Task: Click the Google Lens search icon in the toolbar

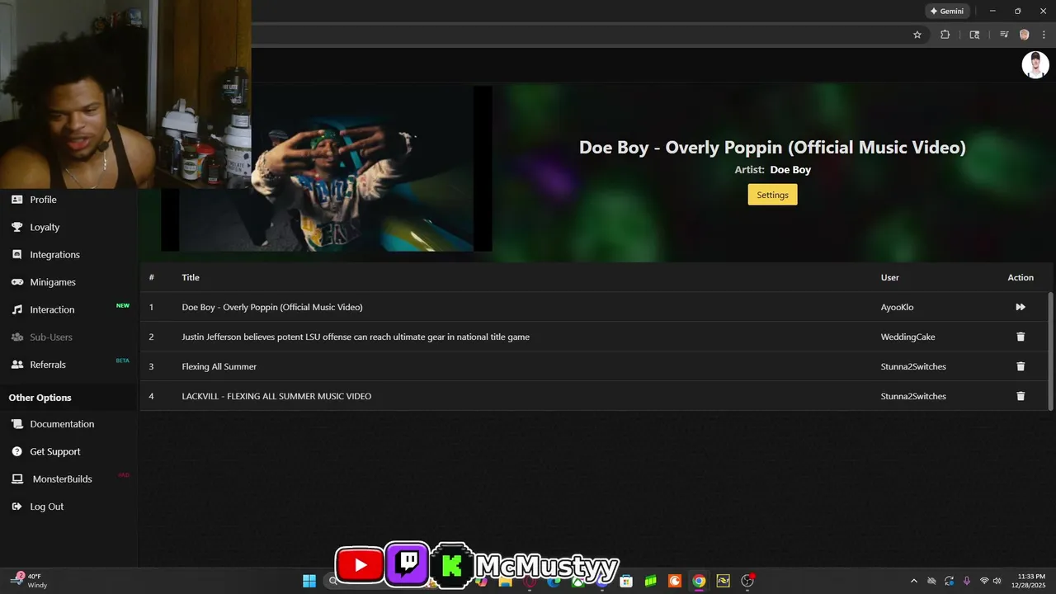Action: [x=974, y=35]
